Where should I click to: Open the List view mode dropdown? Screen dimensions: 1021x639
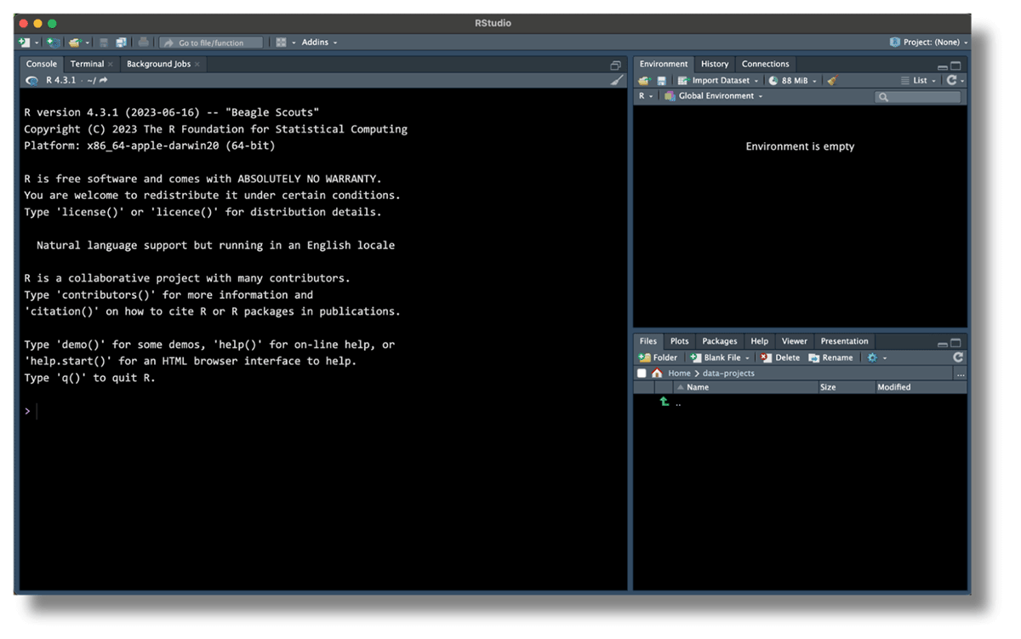tap(919, 81)
